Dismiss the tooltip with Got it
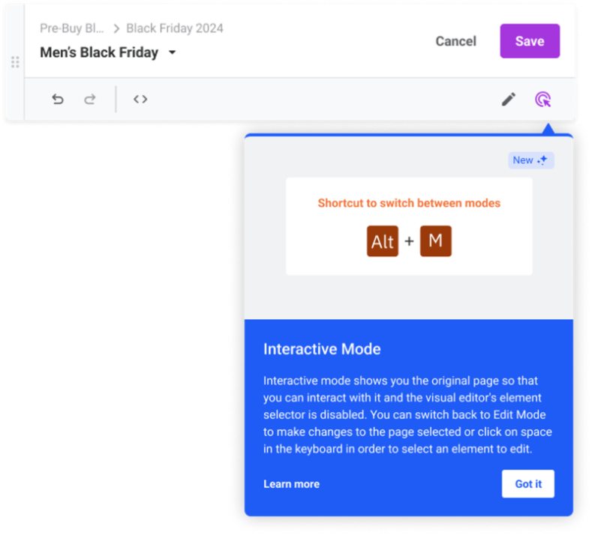Image resolution: width=592 pixels, height=535 pixels. 528,484
